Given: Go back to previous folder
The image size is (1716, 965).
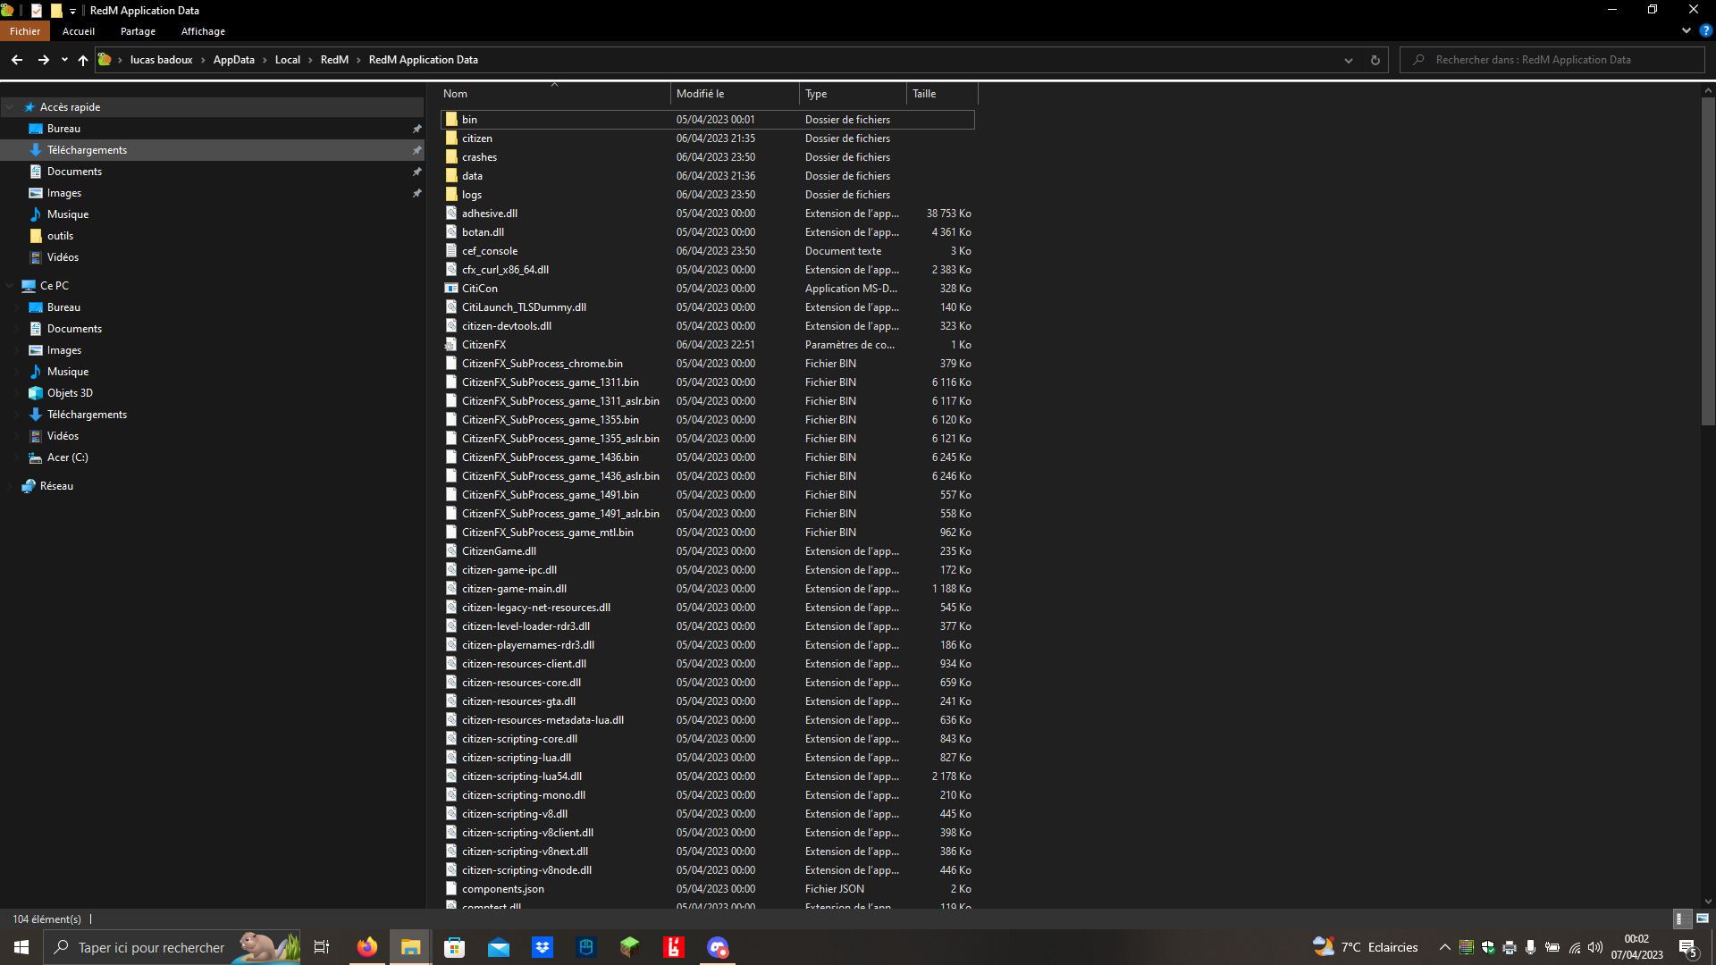Looking at the screenshot, I should tap(17, 60).
